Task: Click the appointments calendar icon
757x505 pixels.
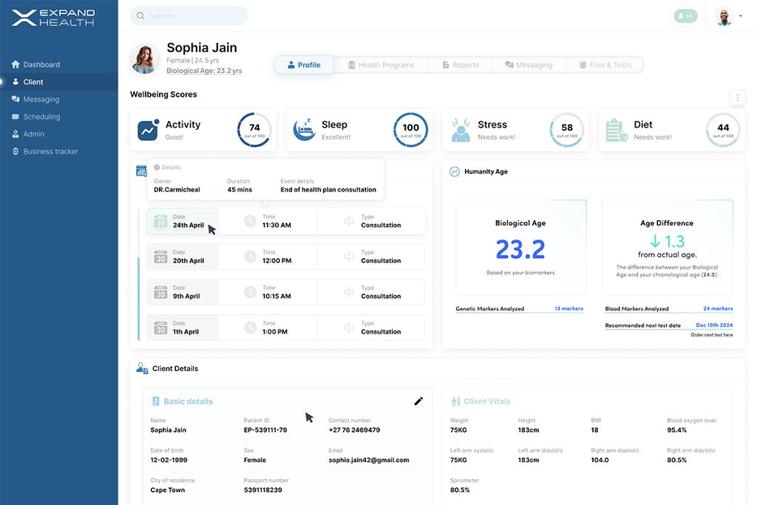Action: coord(141,171)
